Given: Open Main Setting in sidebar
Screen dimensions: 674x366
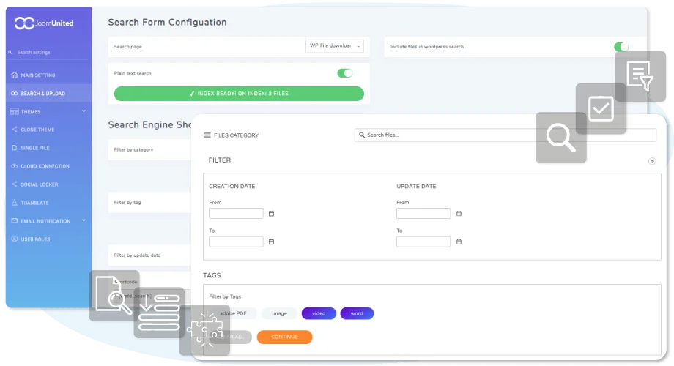Looking at the screenshot, I should (x=38, y=75).
